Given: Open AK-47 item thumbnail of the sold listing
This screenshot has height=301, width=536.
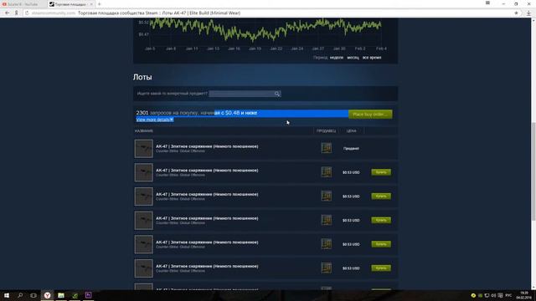Looking at the screenshot, I should tap(143, 149).
